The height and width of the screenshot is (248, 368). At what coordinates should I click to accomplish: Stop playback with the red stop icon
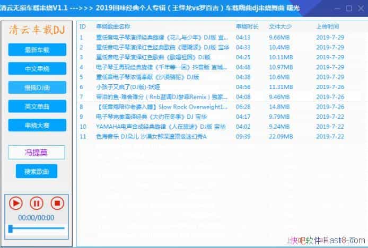57,203
